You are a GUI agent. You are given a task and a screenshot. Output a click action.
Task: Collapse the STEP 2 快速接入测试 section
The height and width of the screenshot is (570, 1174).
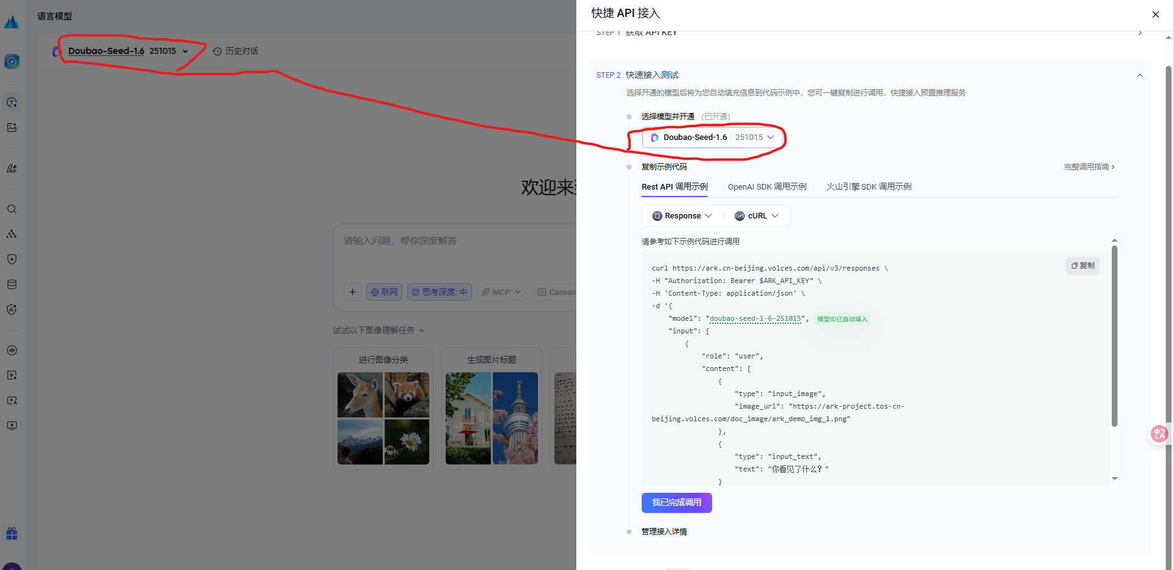coord(1139,75)
